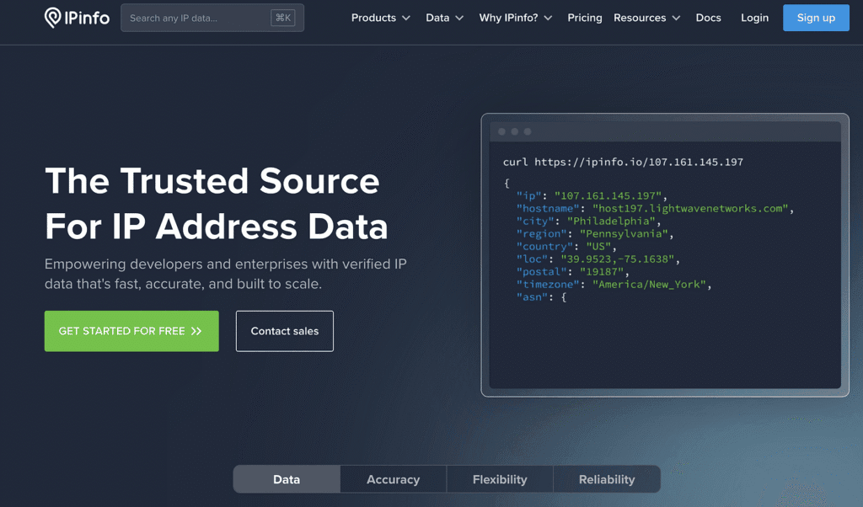Expand the Products dropdown menu
The image size is (863, 507).
(x=381, y=18)
